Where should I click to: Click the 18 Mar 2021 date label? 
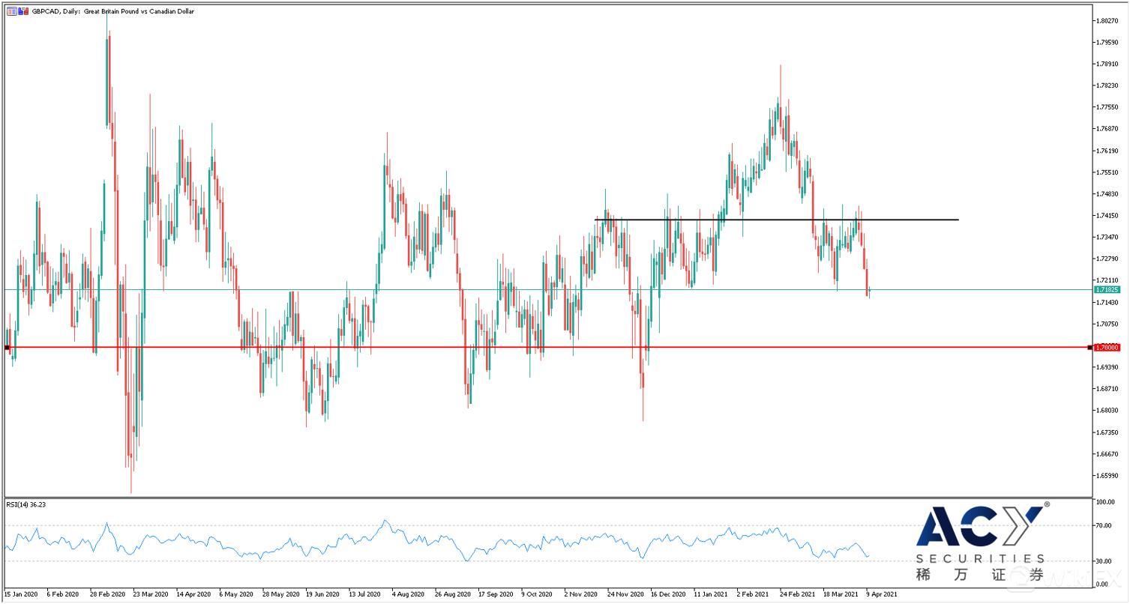(841, 594)
